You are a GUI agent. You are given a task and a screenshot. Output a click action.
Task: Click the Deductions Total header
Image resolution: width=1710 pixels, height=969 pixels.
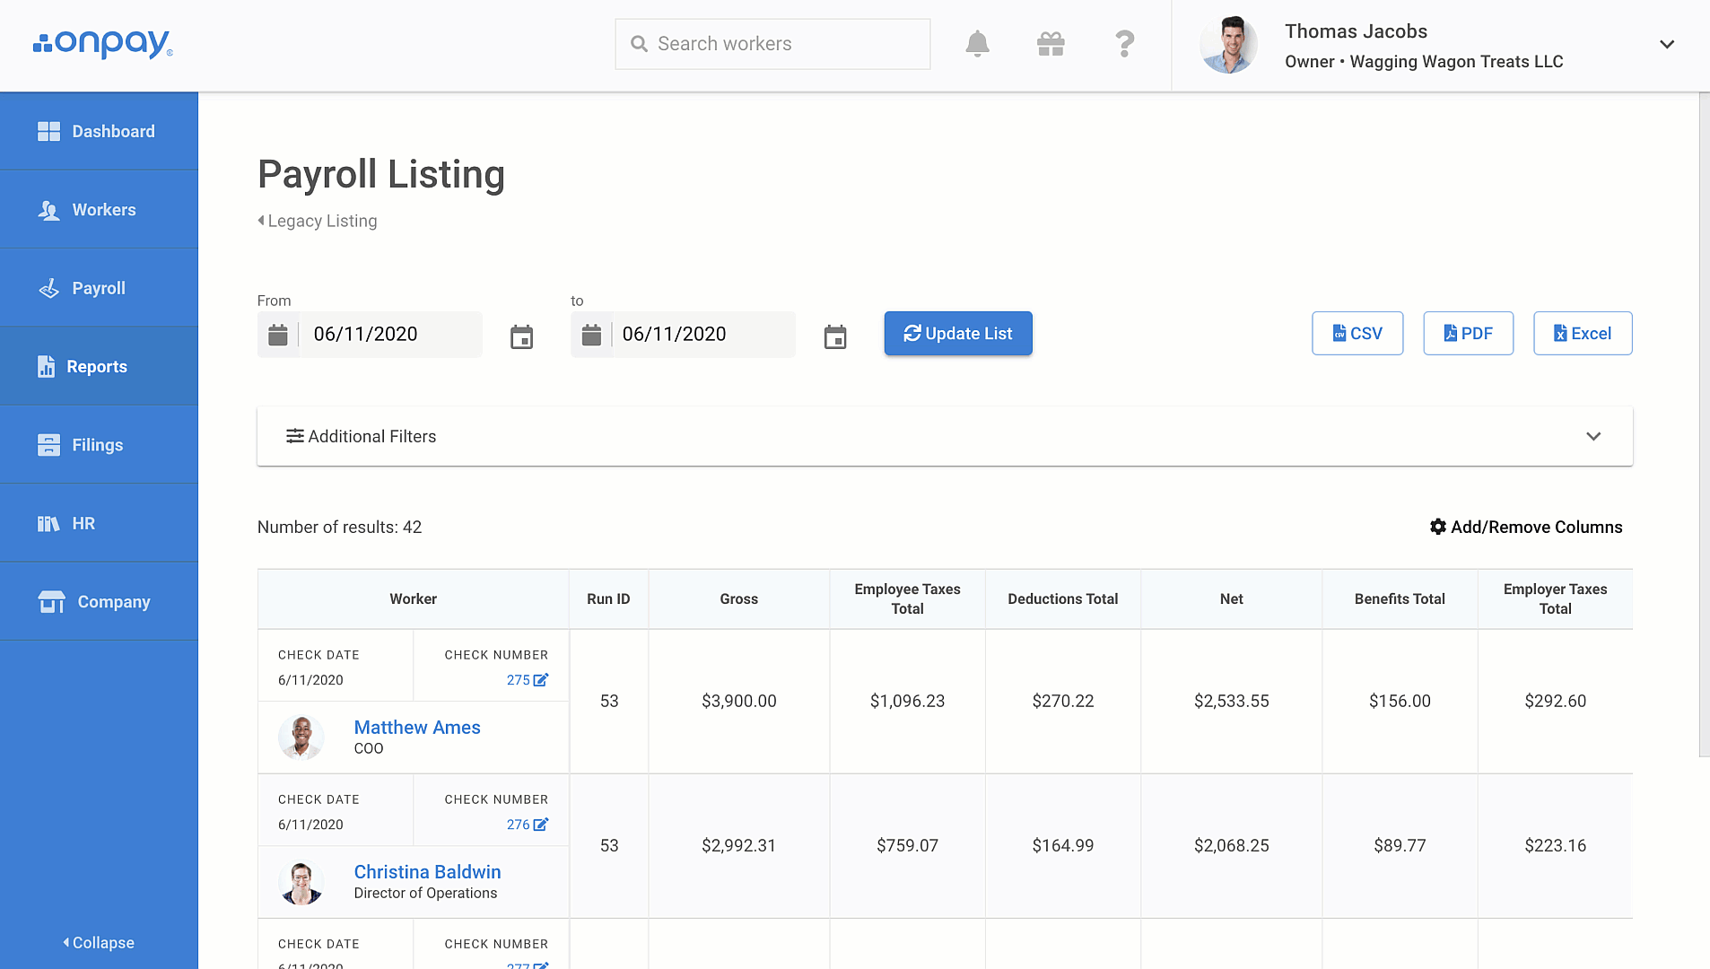1062,599
